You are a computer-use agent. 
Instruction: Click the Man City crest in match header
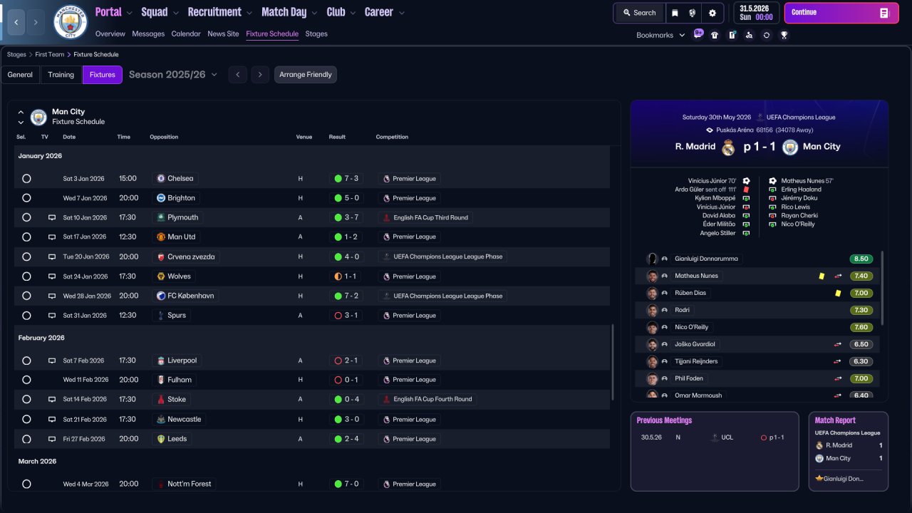(x=789, y=147)
